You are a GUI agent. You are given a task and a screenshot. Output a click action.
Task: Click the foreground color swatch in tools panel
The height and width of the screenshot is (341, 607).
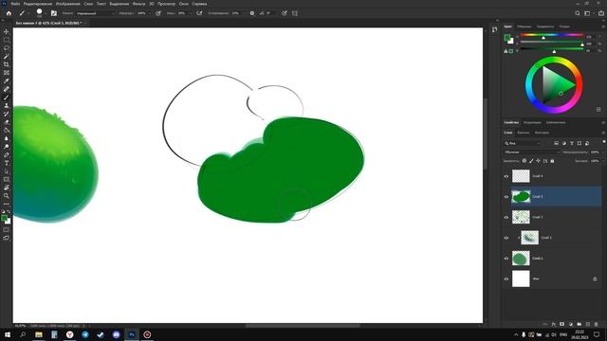(4, 218)
